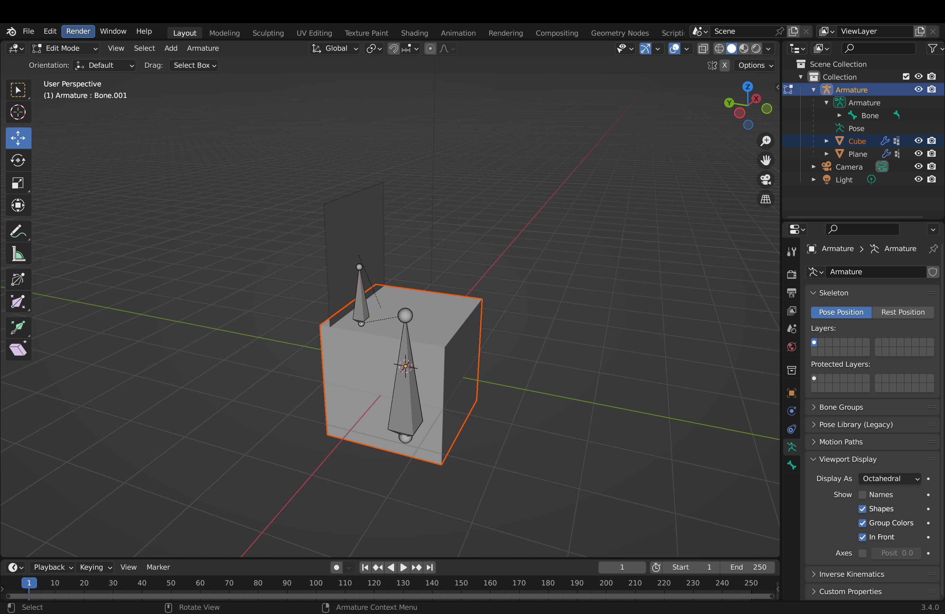Click the current frame number field
Viewport: 945px width, 614px height.
coord(622,567)
